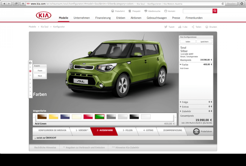The image size is (246, 166).
Task: Open the Finanzierung menu
Action: point(103,18)
